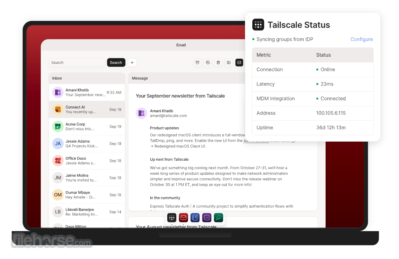The image size is (399, 259).
Task: Click the Redesigned macOS Client UI text
Action: pyautogui.click(x=180, y=146)
